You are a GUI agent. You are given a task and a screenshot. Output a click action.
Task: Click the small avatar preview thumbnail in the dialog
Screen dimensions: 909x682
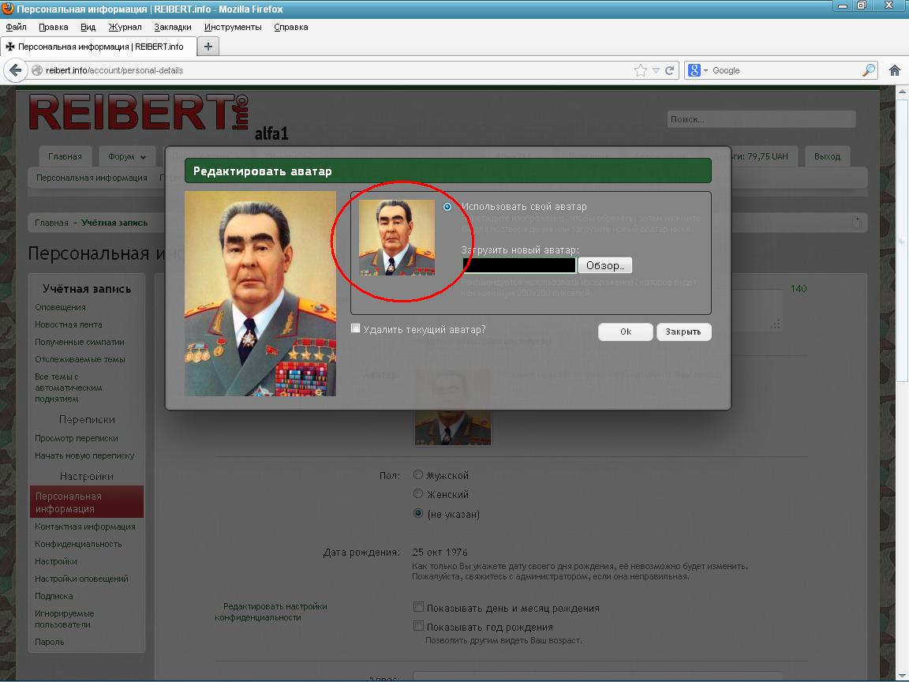tap(397, 237)
